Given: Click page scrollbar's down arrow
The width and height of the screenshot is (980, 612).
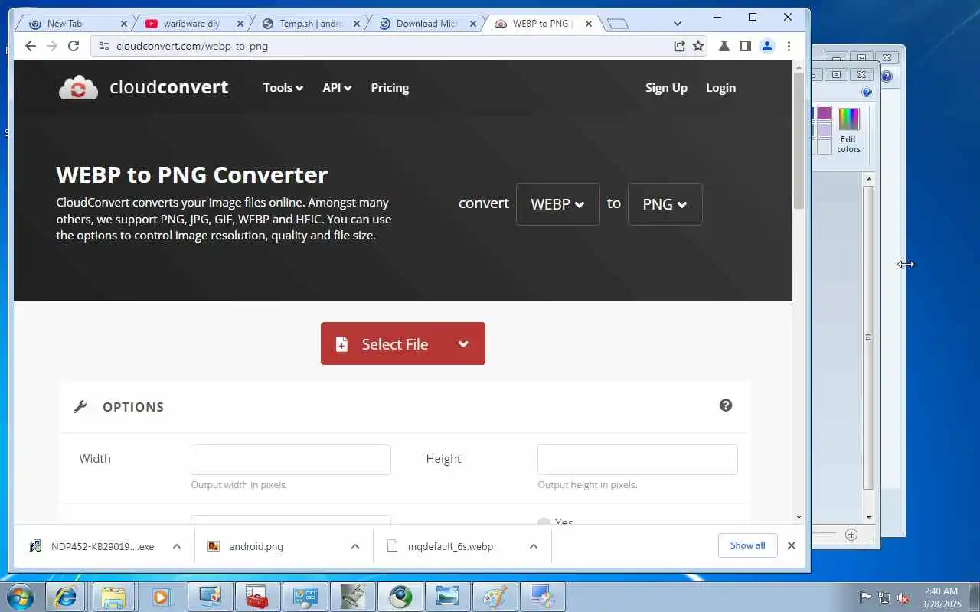Looking at the screenshot, I should click(x=799, y=517).
